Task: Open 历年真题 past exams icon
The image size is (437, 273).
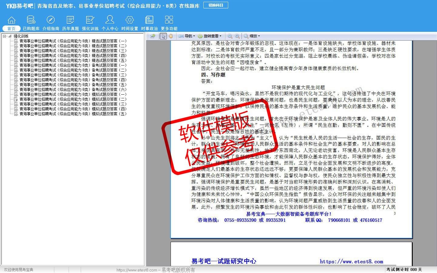Action: coord(70,20)
